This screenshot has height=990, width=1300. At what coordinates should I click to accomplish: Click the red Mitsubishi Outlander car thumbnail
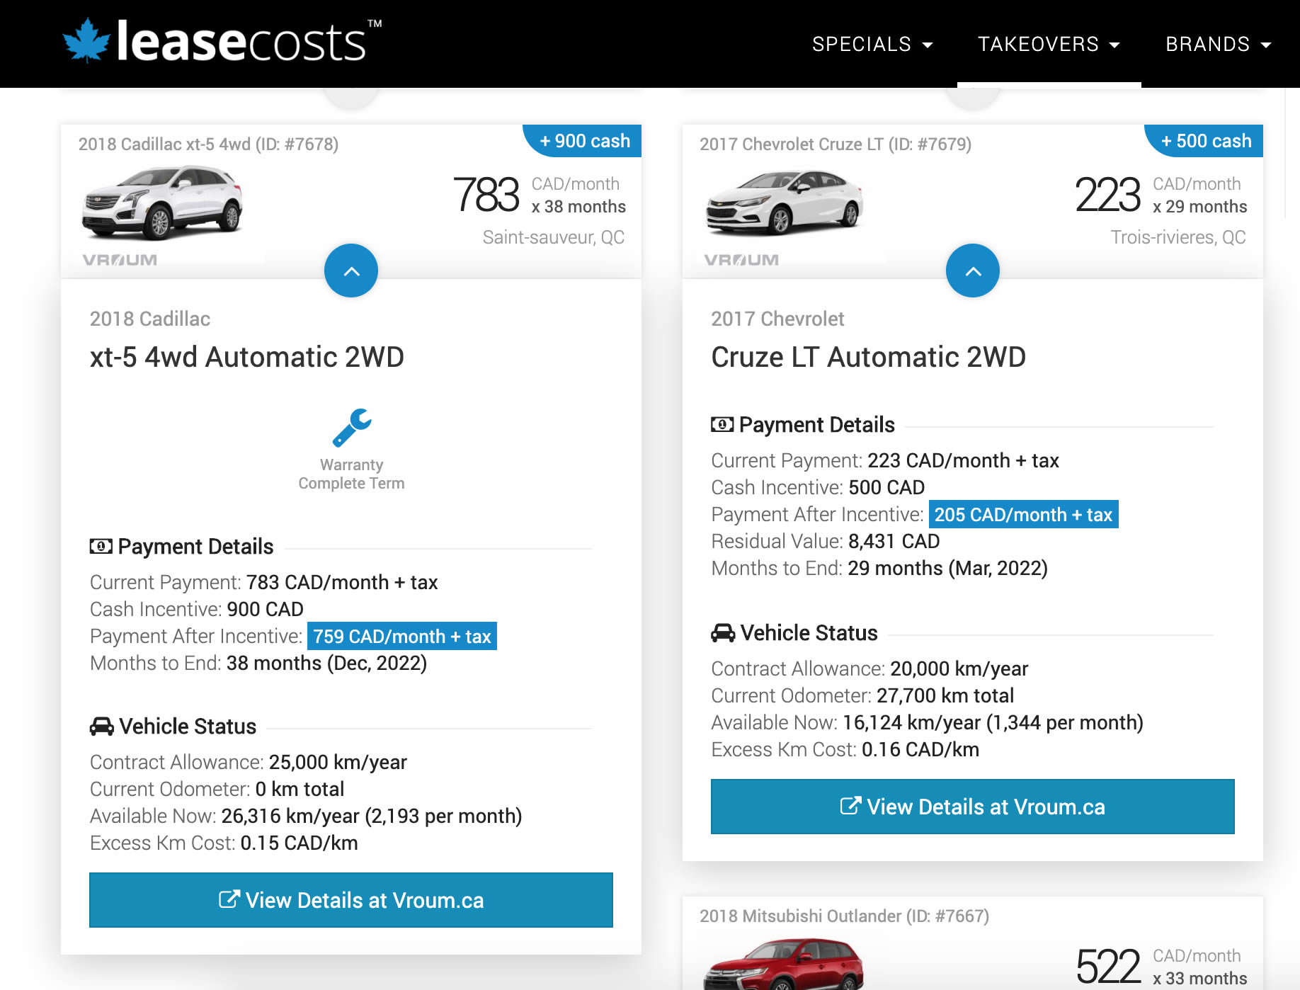pyautogui.click(x=784, y=964)
